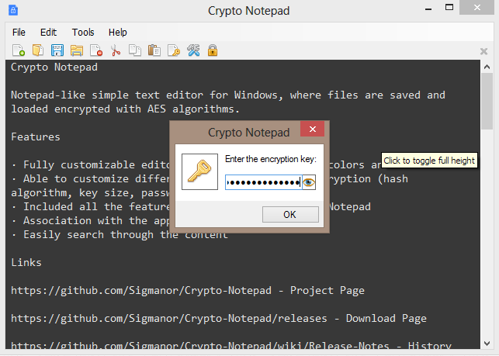This screenshot has width=499, height=356.
Task: Click the 'Links' heading text
Action: [26, 262]
